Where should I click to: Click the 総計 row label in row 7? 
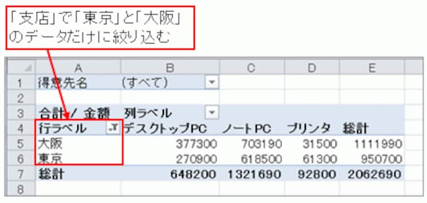(x=51, y=174)
